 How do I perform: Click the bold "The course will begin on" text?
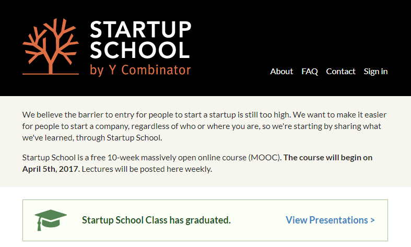coord(328,157)
